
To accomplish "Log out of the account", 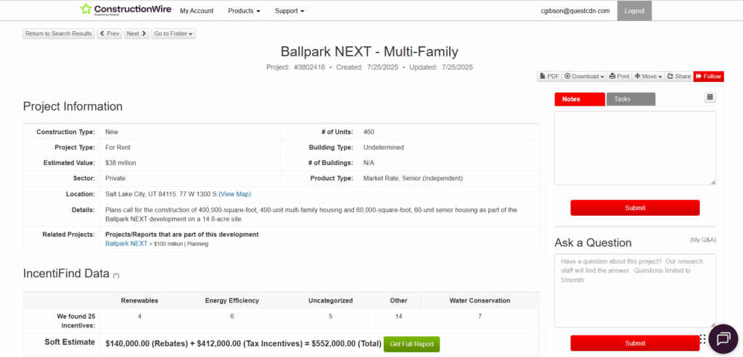I will (634, 11).
